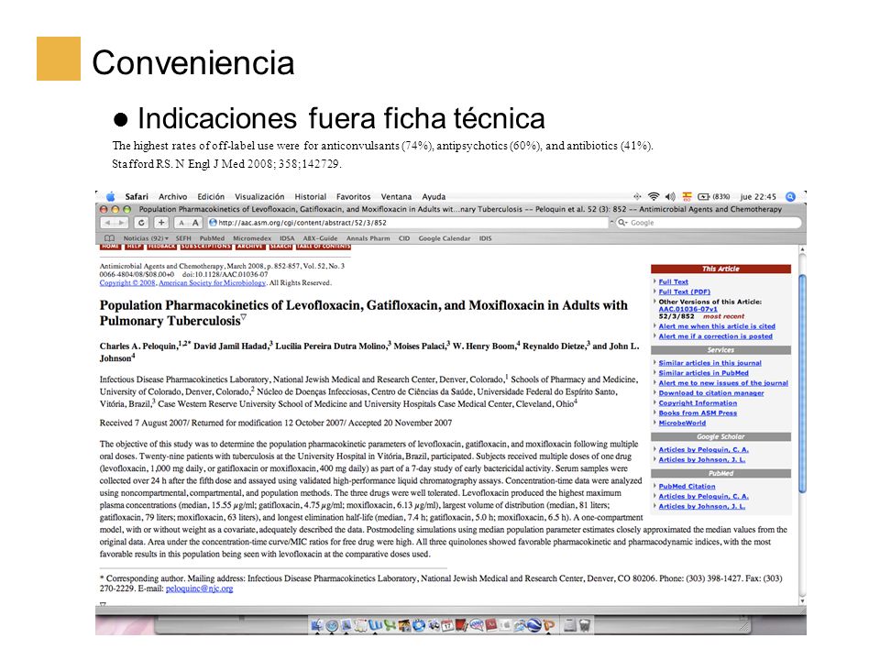Open Safari compass icon in Dock

click(x=332, y=625)
